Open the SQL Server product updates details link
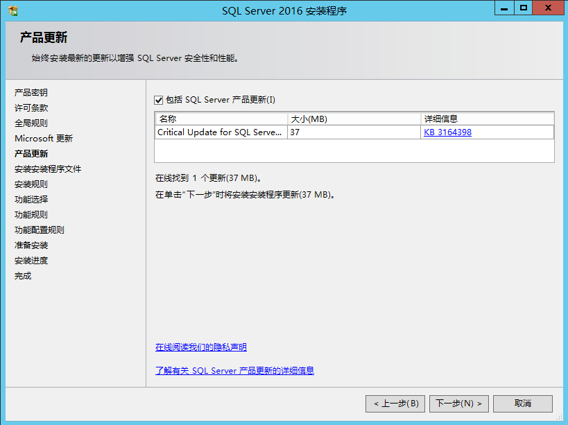 (234, 371)
